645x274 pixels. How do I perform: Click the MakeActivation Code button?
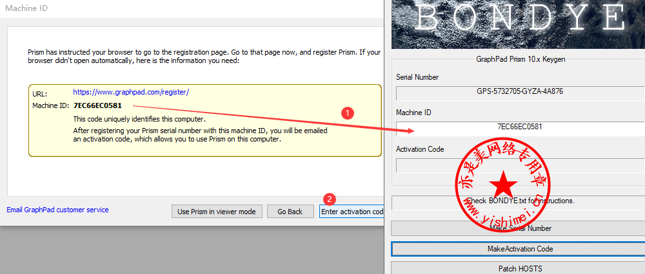point(518,249)
